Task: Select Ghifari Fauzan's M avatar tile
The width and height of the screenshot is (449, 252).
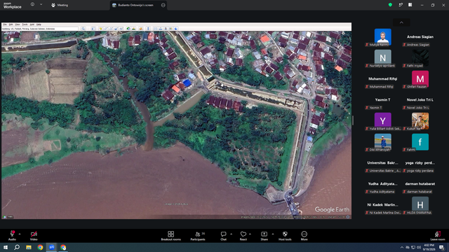Action: (420, 79)
